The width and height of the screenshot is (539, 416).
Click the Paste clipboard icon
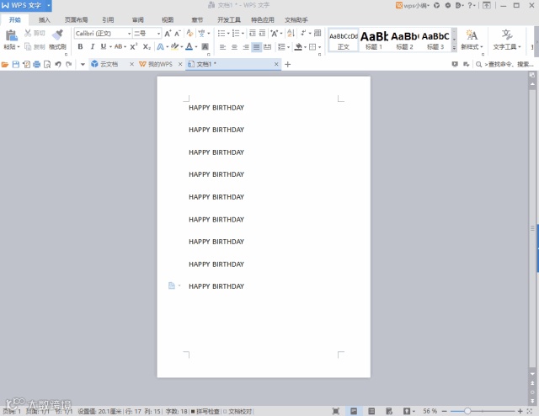[x=11, y=35]
